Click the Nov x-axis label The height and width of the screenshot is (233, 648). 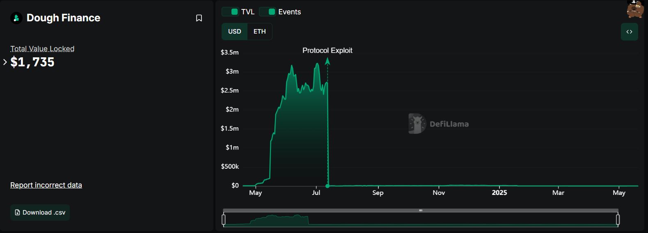[439, 193]
